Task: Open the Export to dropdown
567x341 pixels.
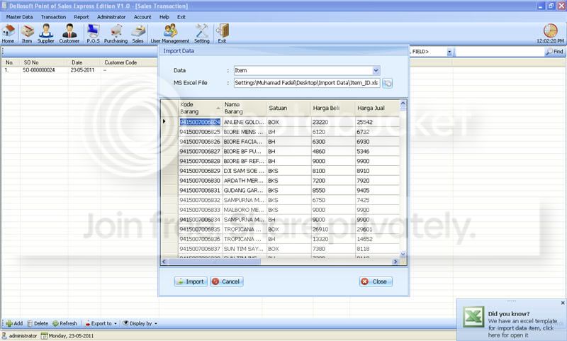Action: [101, 323]
